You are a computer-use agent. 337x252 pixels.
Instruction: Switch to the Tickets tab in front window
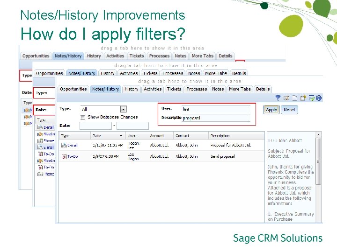tap(174, 89)
